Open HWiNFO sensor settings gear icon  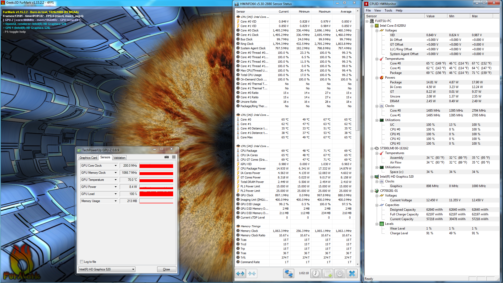click(340, 274)
